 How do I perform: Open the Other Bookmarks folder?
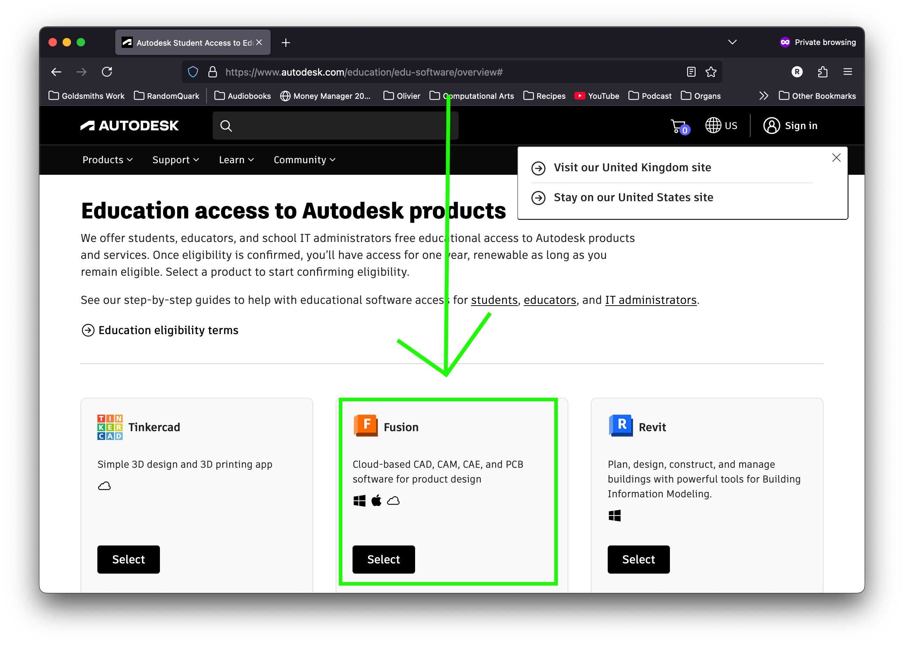coord(818,96)
